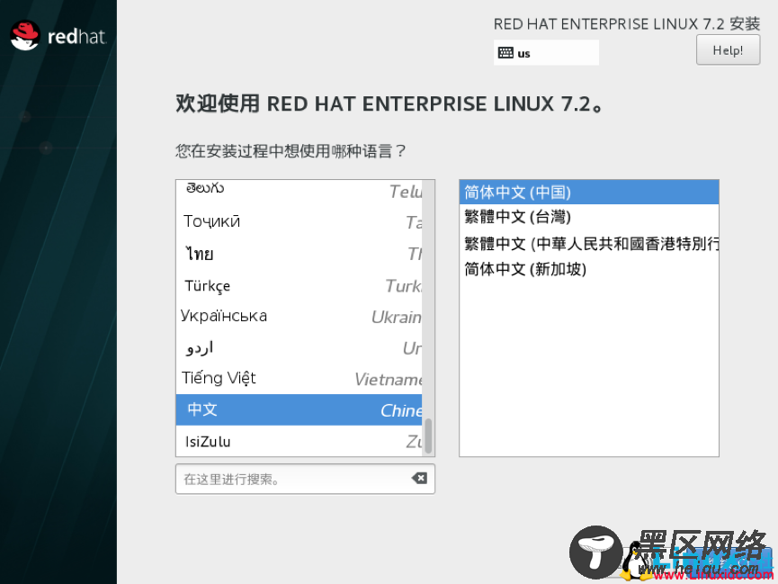Choose the IsiZulu language row
Image resolution: width=778 pixels, height=584 pixels.
[299, 441]
